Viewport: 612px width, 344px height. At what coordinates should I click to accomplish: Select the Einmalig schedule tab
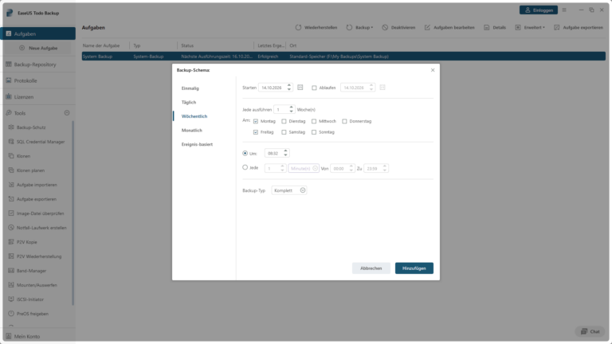pos(190,88)
